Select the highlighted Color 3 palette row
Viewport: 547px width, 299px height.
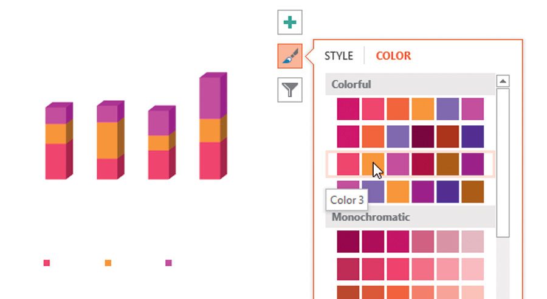pyautogui.click(x=410, y=164)
